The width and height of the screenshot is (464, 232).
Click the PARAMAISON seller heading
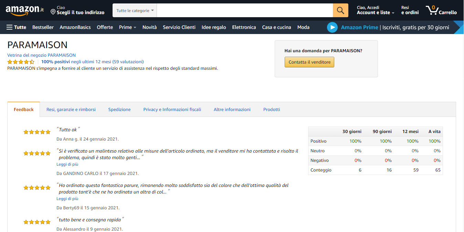point(38,45)
